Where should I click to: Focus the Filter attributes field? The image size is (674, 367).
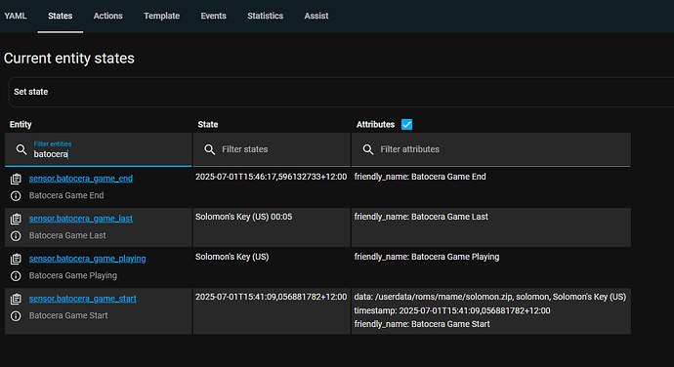(x=491, y=149)
